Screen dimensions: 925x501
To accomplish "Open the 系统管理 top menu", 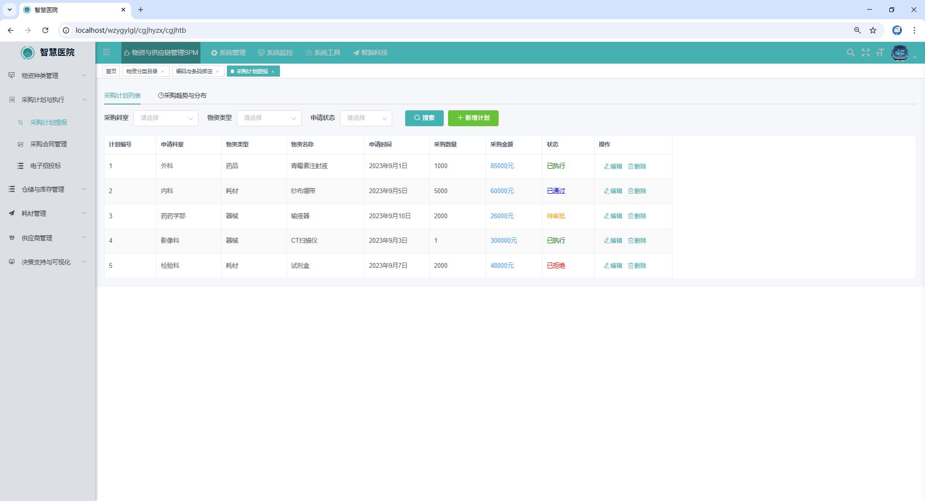I will click(x=228, y=53).
